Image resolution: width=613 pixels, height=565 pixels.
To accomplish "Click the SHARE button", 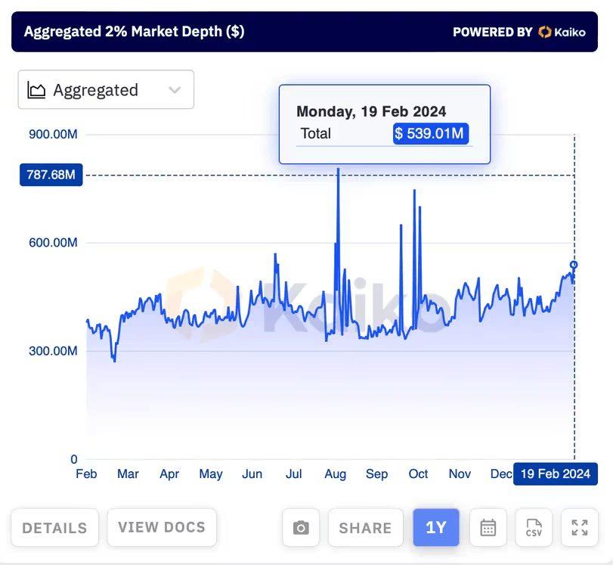I will (x=365, y=528).
